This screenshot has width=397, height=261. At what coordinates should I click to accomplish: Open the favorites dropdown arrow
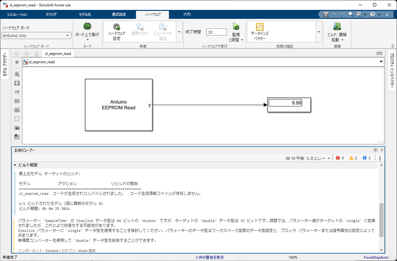[x=365, y=15]
